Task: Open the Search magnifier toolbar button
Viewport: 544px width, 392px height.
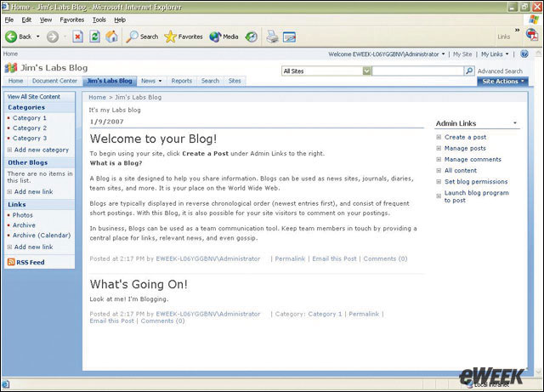Action: (x=142, y=37)
